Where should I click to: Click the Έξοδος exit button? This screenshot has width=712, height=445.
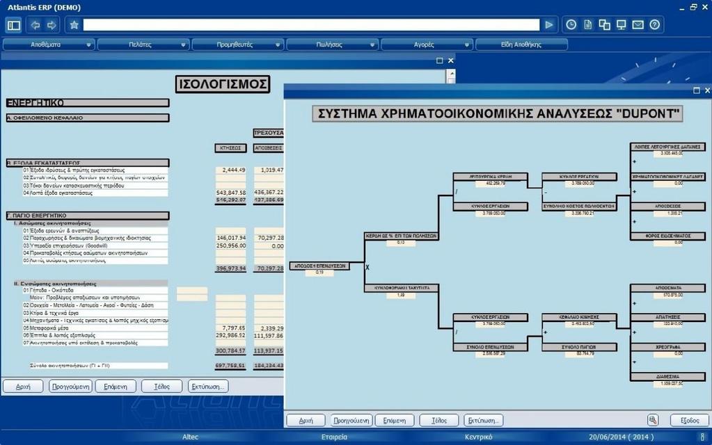[690, 421]
